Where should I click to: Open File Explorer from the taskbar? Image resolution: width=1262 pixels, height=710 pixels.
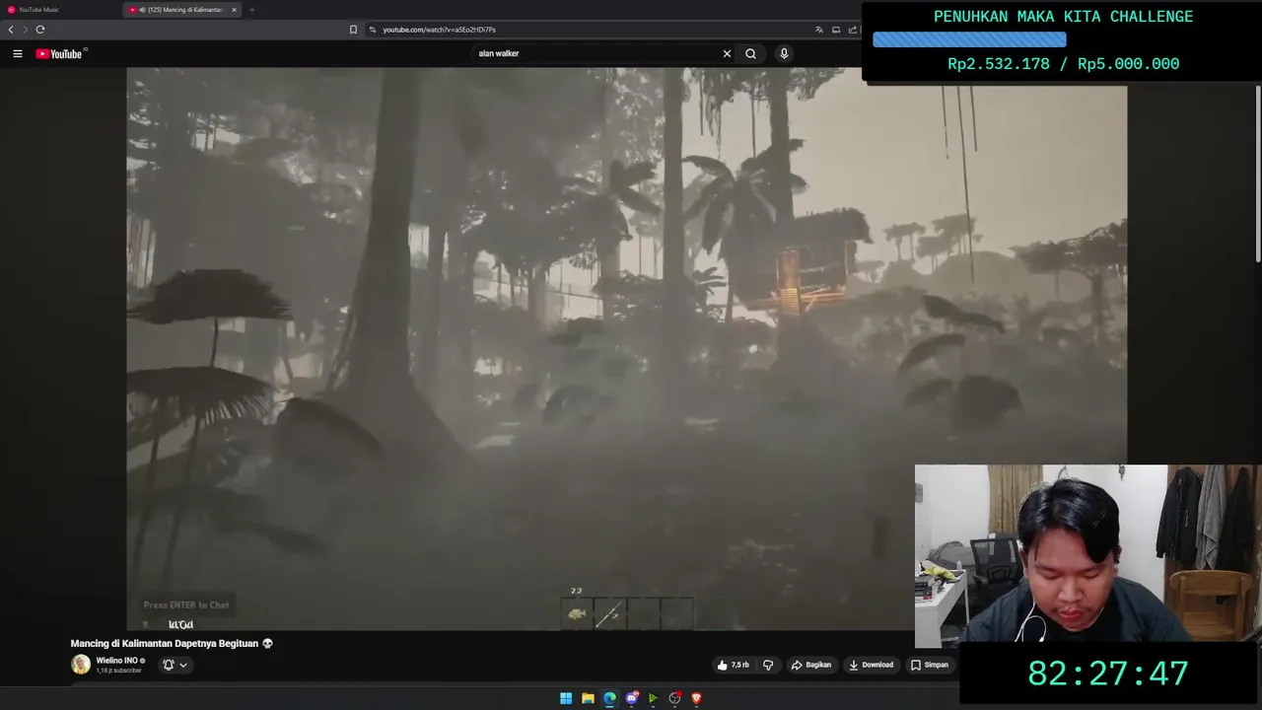[588, 698]
